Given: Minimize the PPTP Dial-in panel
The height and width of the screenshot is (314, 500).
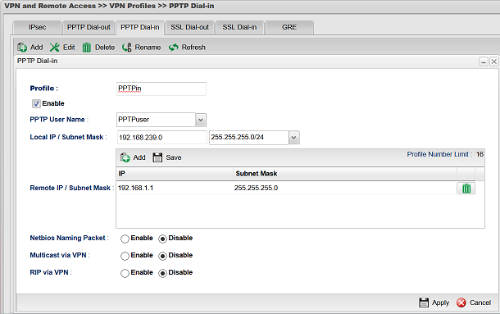Looking at the screenshot, I should point(484,61).
